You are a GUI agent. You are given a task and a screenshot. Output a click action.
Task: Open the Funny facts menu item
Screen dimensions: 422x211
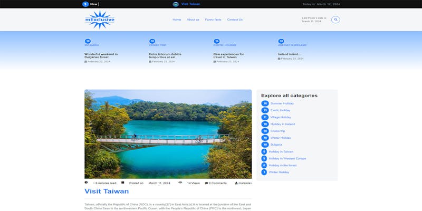coord(213,20)
